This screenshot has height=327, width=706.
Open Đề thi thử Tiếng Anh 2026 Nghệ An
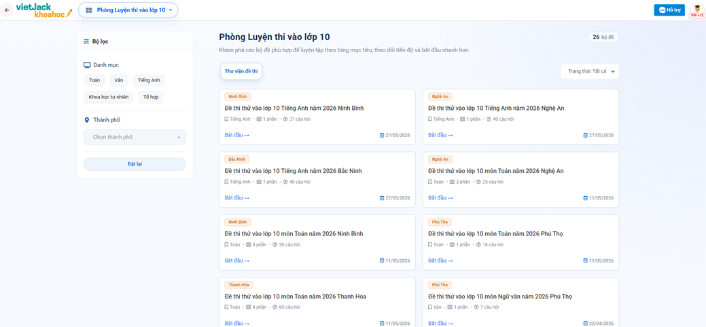click(x=496, y=109)
